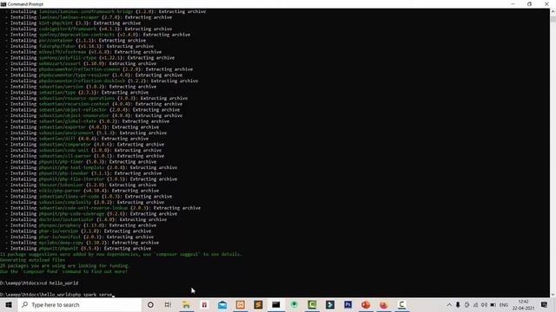Click the webmozart/assert (1.10.0) install line
Viewport: 556px width, 312px height.
(81, 63)
